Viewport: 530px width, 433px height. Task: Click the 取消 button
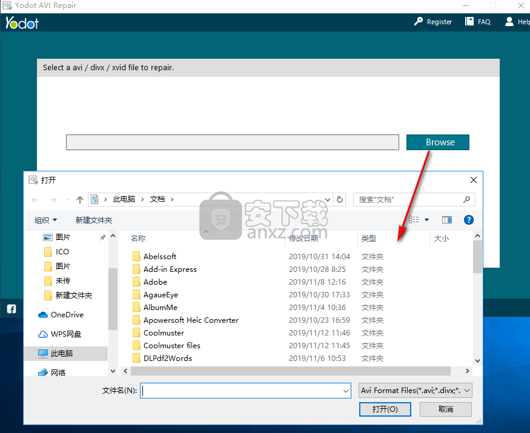445,409
